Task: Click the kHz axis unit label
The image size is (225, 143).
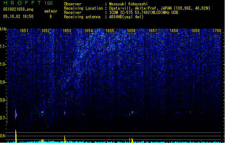Action: coord(3,29)
